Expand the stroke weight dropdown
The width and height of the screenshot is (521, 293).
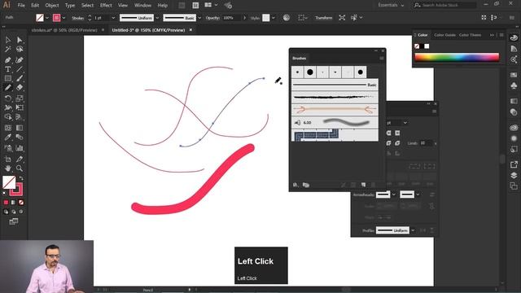click(113, 18)
